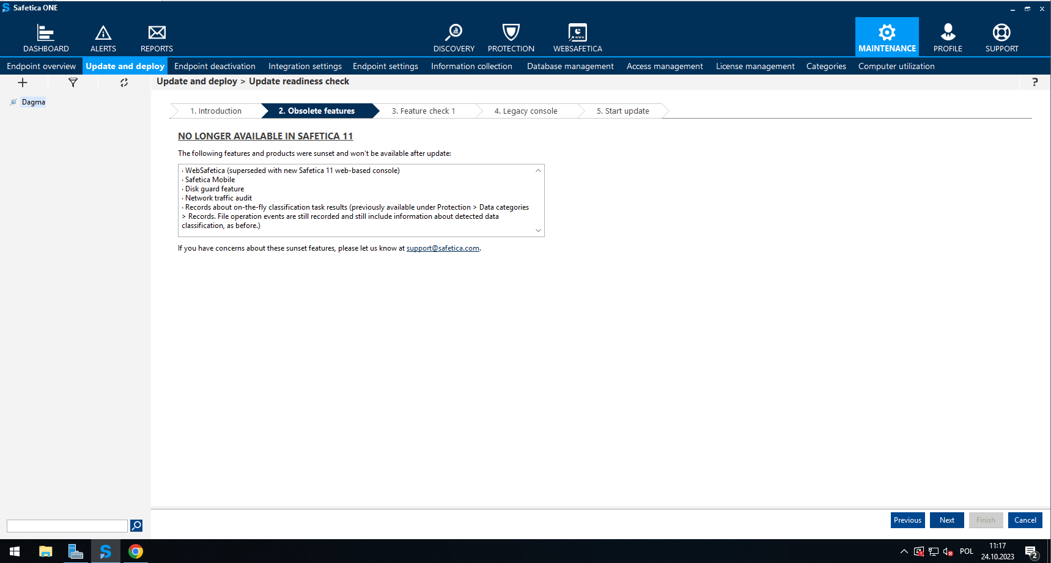Click the plus icon to add group
The width and height of the screenshot is (1051, 563).
pos(23,83)
